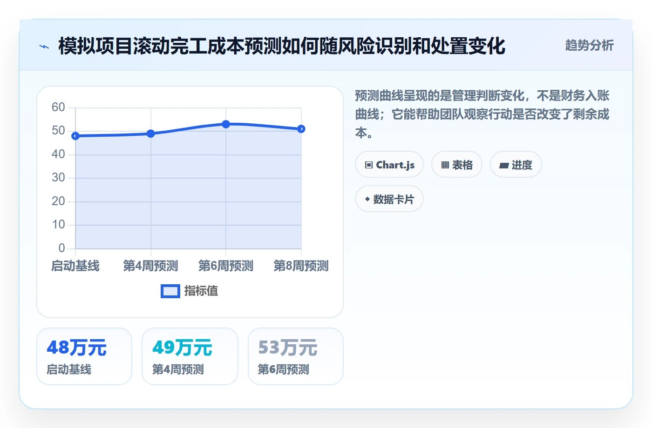Select the 第6周预测 peak data point

(x=226, y=124)
